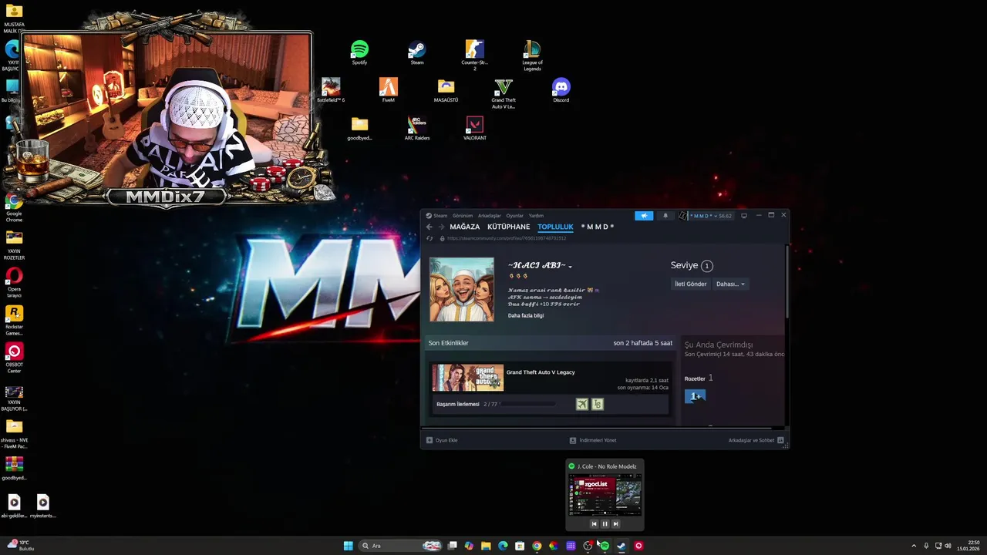Click the LS achievement icon
The height and width of the screenshot is (555, 987).
[x=597, y=404]
